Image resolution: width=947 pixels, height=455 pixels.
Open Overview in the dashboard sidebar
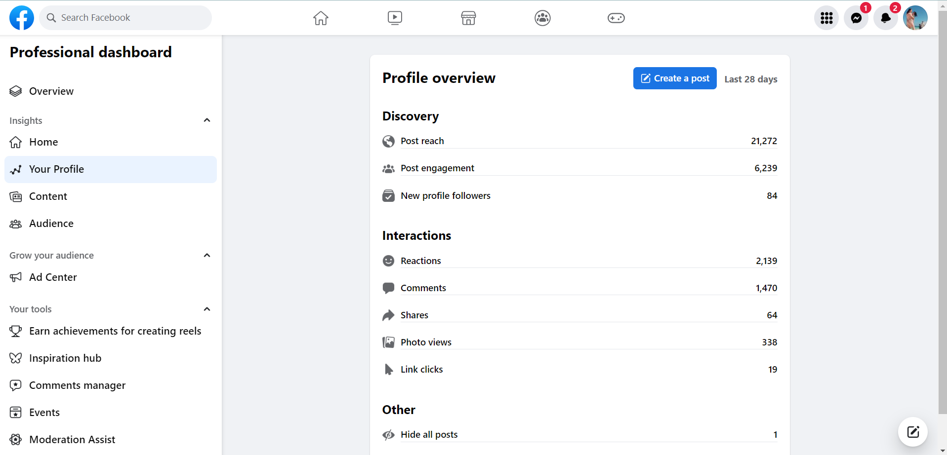tap(111, 91)
